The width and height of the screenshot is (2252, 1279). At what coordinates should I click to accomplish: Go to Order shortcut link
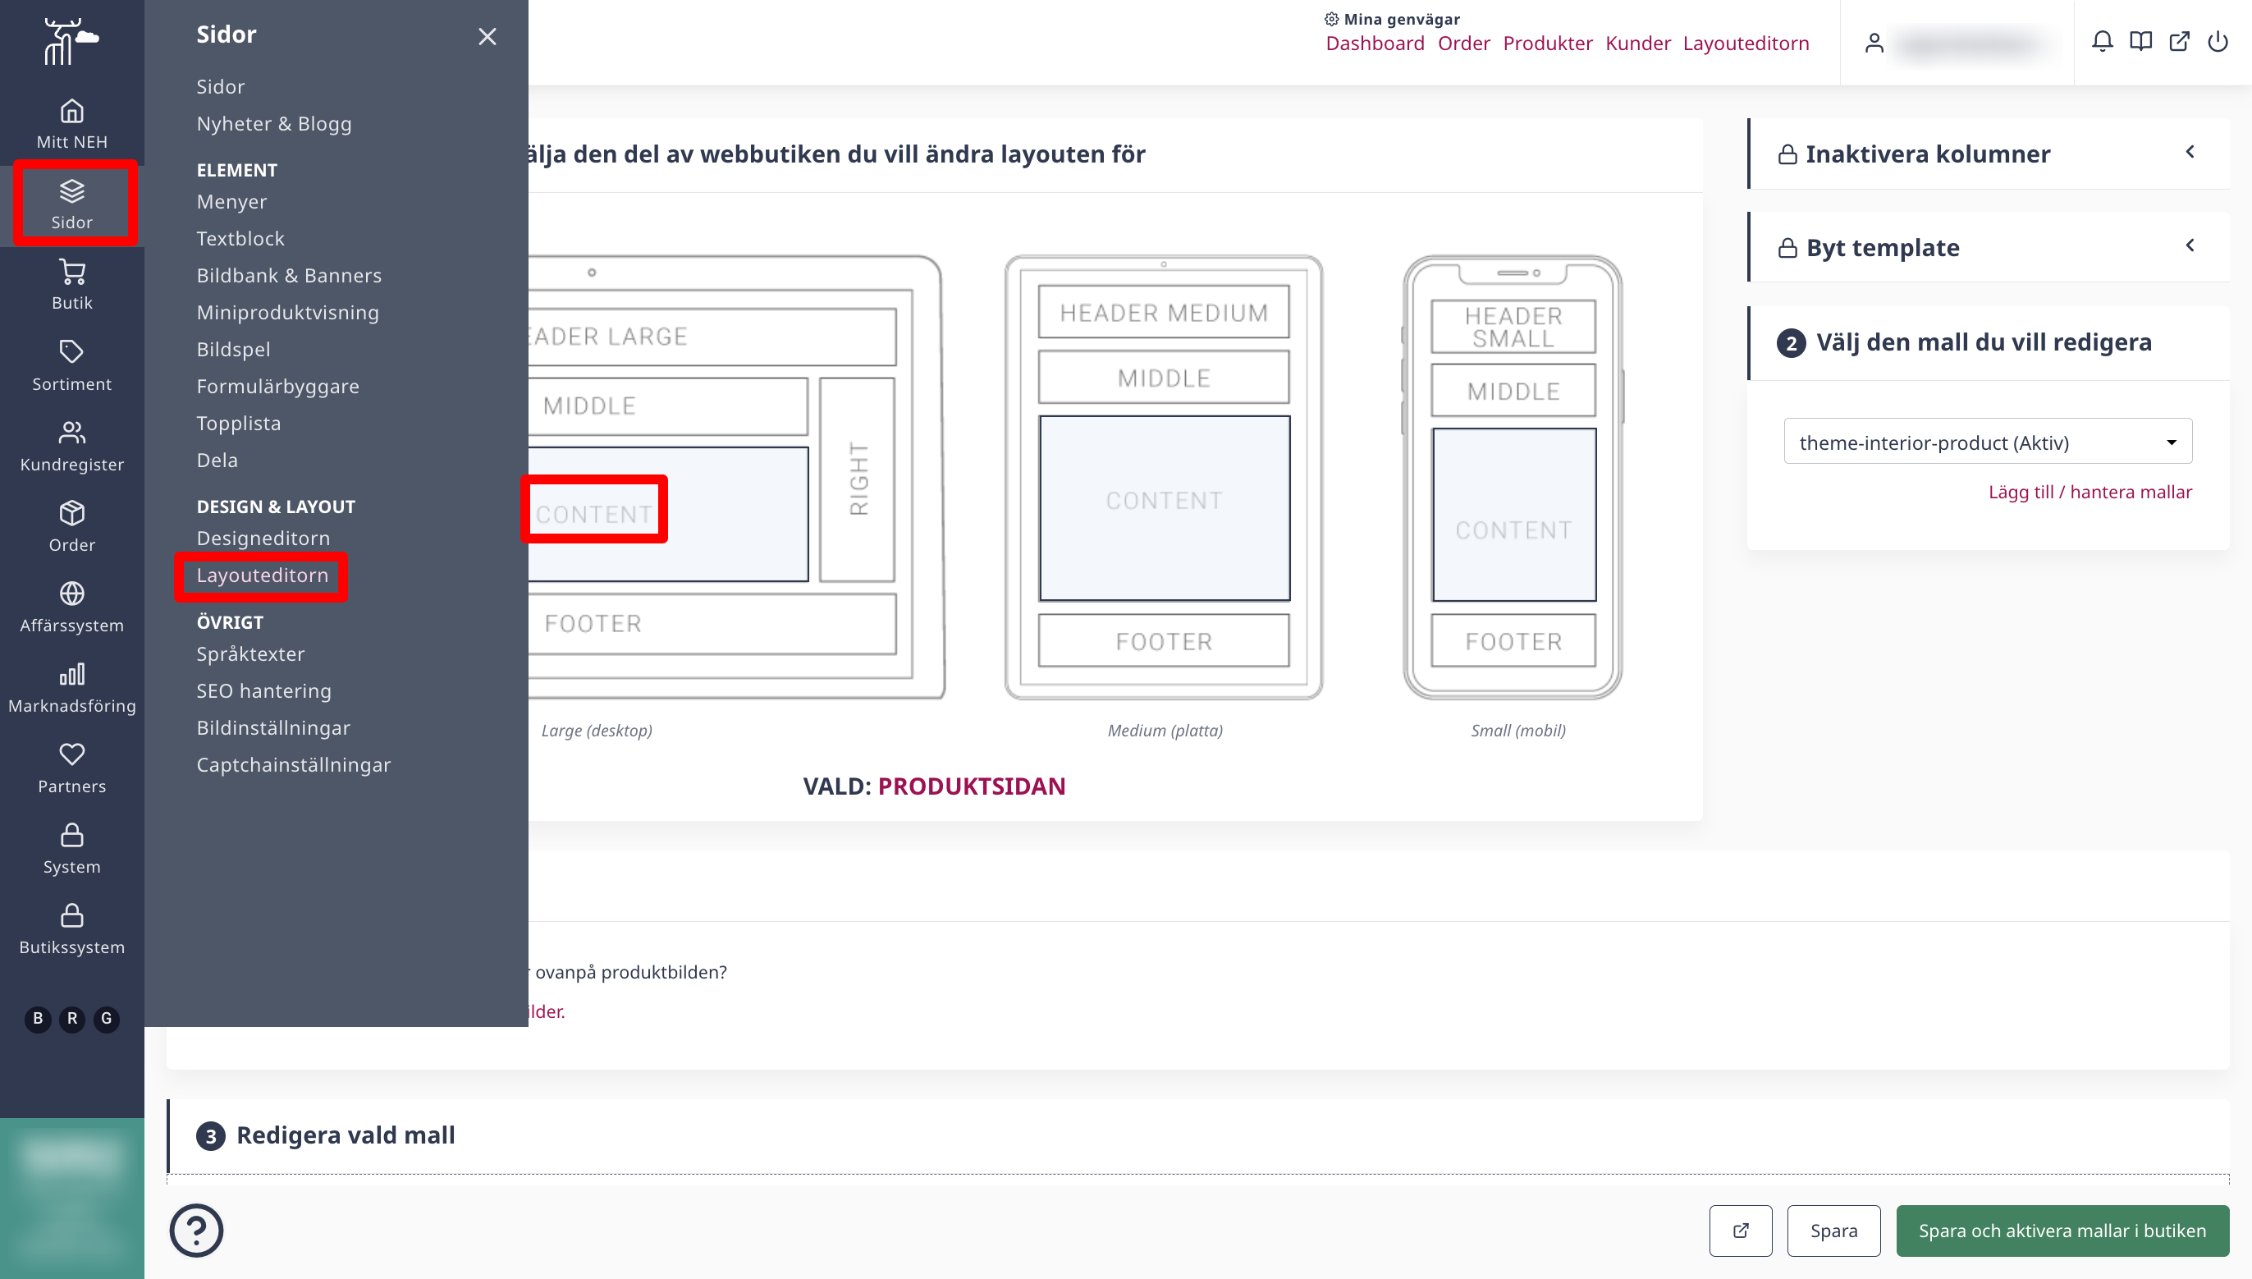point(1463,43)
